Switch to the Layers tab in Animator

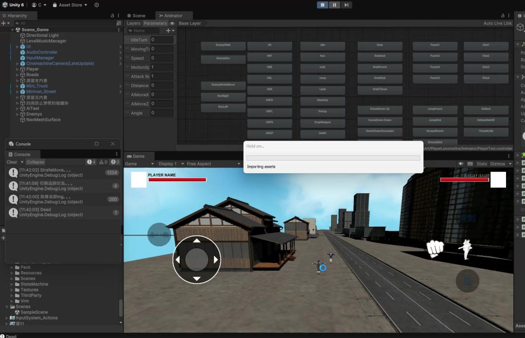pos(133,23)
